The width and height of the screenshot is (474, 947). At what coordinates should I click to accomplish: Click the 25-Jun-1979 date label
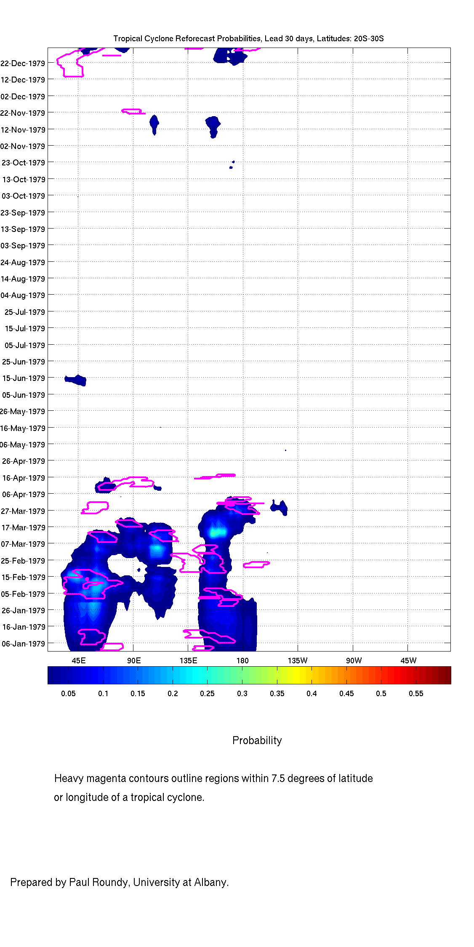(23, 362)
